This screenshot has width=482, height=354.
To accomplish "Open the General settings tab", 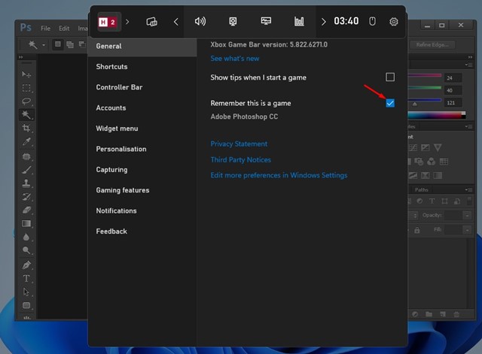I will coord(142,47).
